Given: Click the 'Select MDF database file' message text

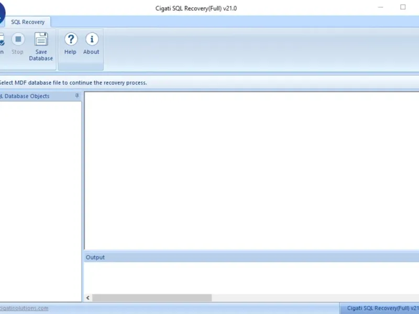Looking at the screenshot, I should (73, 83).
